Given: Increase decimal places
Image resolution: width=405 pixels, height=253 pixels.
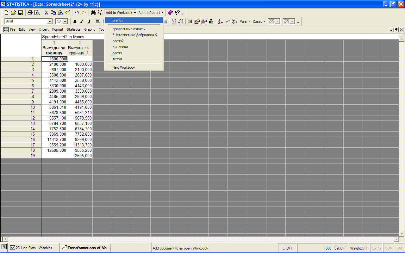Looking at the screenshot, I should click(x=174, y=22).
